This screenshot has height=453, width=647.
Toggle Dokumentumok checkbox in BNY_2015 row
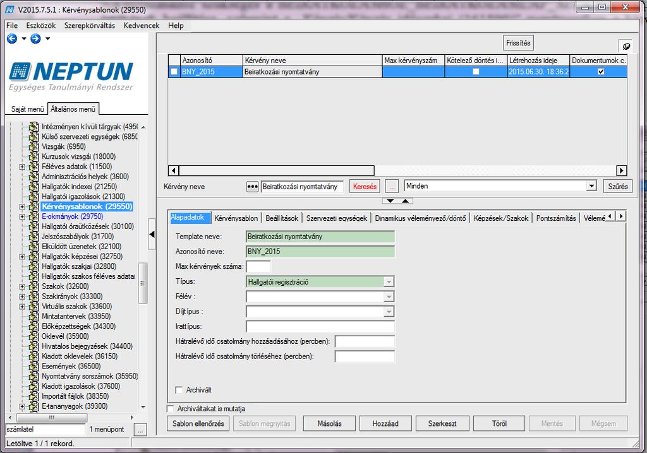[601, 72]
